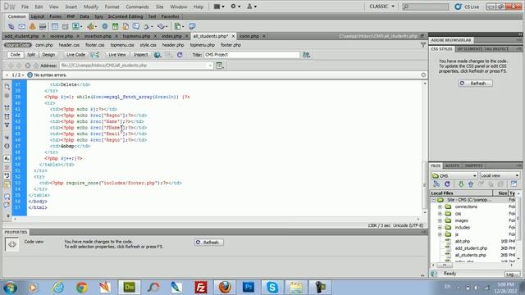This screenshot has height=295, width=525.
Task: Click the search box at top right
Action: pyautogui.click(x=425, y=7)
